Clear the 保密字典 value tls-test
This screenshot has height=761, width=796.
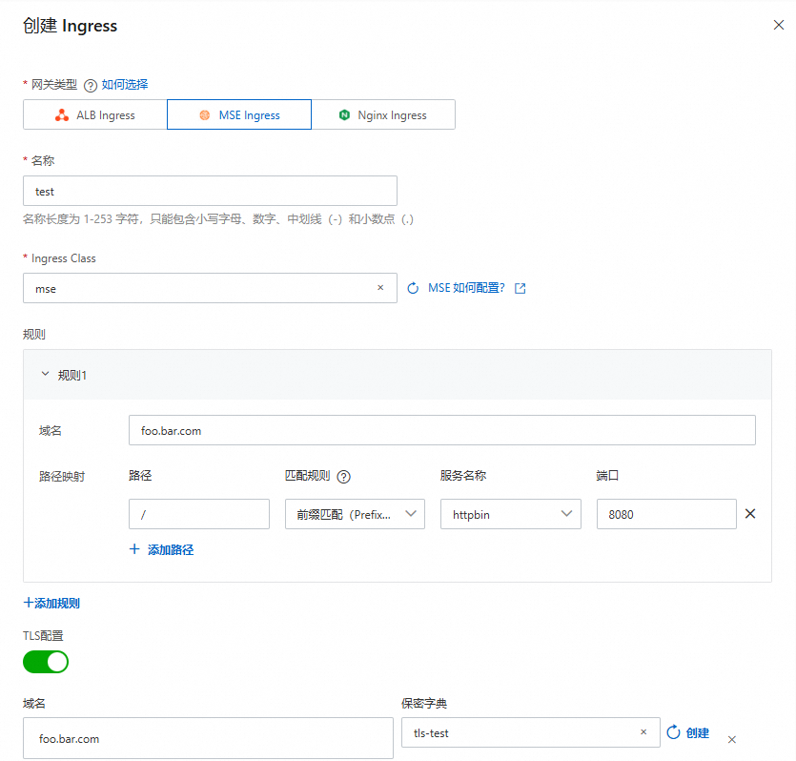pyautogui.click(x=643, y=732)
